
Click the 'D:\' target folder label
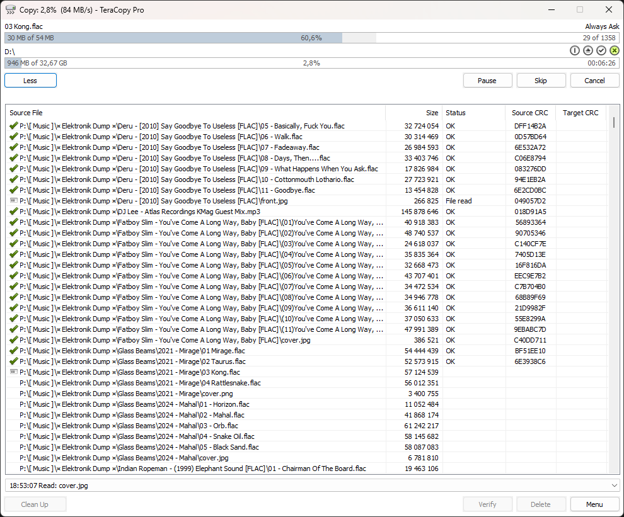tap(9, 52)
